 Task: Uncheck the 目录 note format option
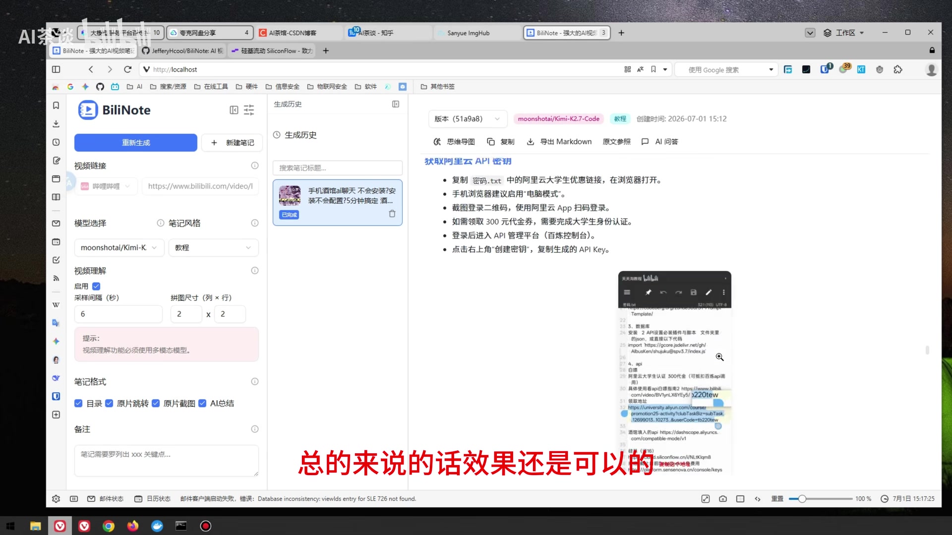coord(78,403)
